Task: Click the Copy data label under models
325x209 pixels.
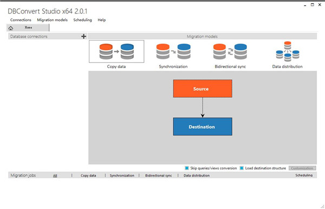Action: click(116, 66)
